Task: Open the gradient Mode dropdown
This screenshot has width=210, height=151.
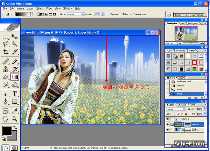Action: tap(75, 14)
